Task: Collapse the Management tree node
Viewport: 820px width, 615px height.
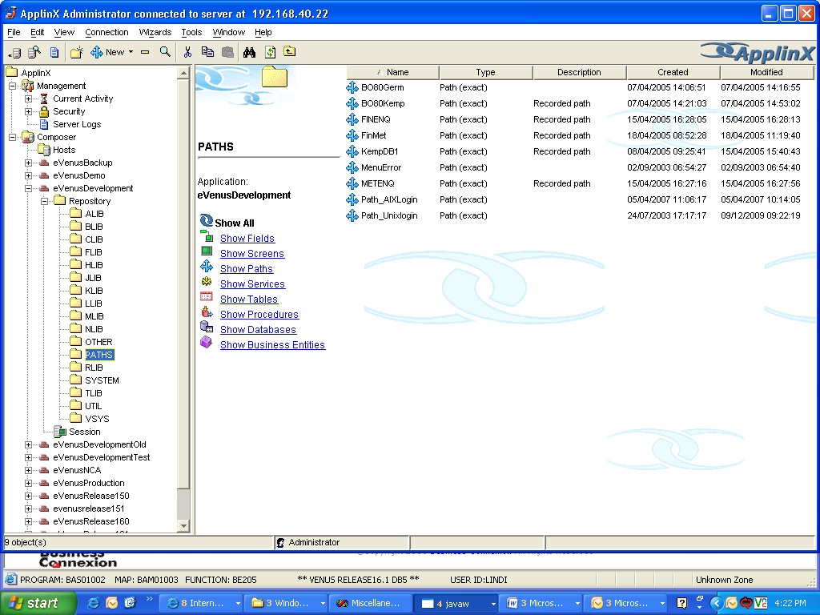Action: point(12,86)
